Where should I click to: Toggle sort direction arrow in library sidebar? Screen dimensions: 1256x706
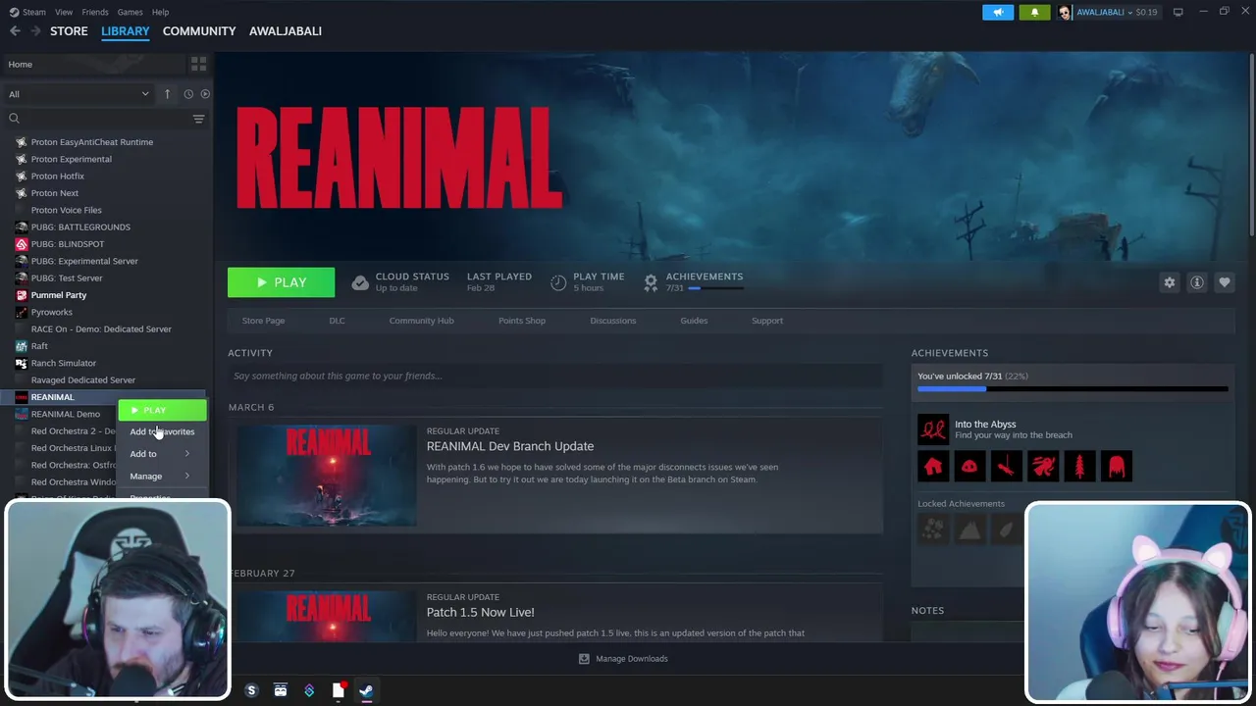click(167, 94)
